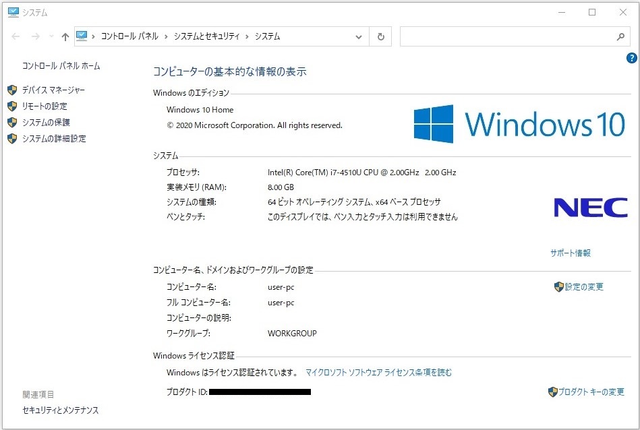640x430 pixels.
Task: Click the Intel Core i7-4510U processor value
Action: 361,173
